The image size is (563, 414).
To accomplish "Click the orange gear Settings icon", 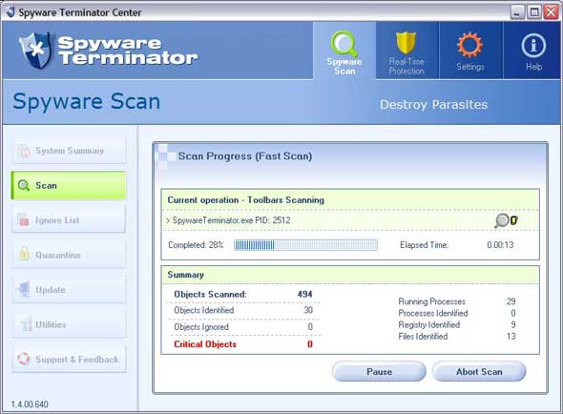I will (469, 45).
